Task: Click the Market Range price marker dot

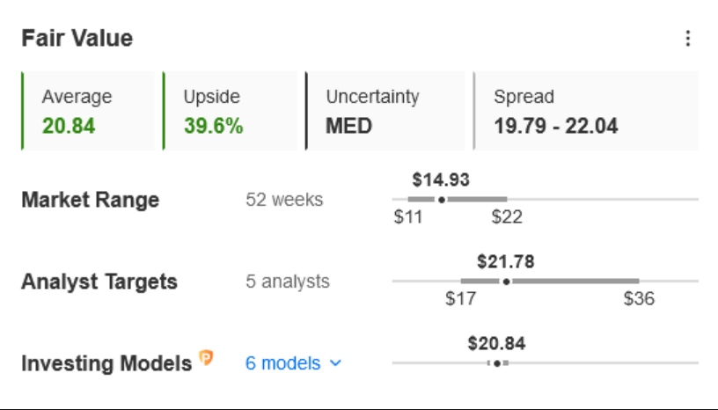Action: pyautogui.click(x=442, y=200)
